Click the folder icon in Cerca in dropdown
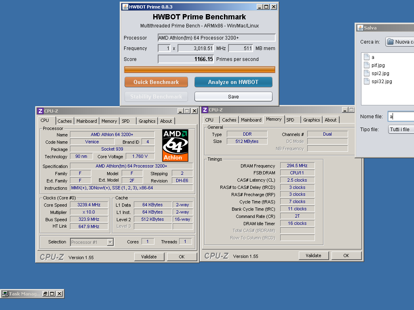 tap(391, 42)
